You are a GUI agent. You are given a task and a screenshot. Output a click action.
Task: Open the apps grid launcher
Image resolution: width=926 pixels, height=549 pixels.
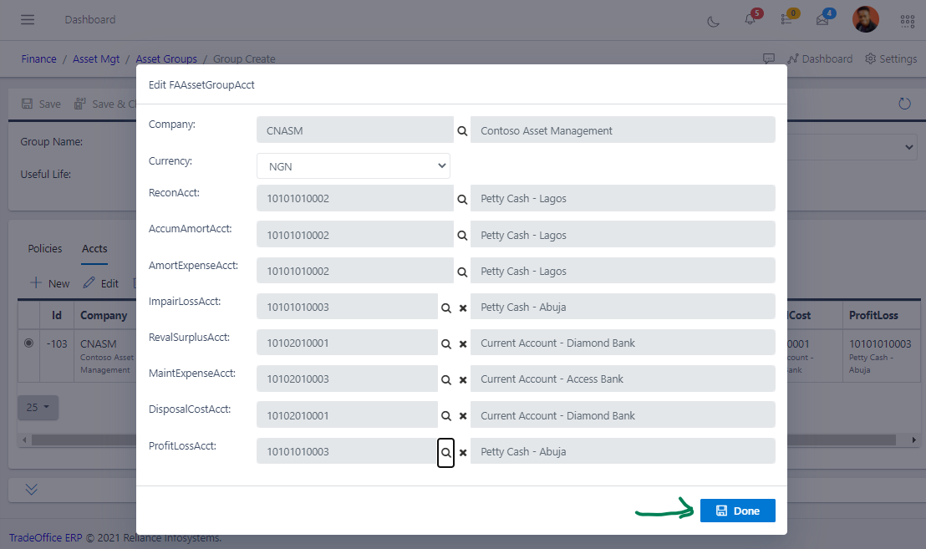907,21
